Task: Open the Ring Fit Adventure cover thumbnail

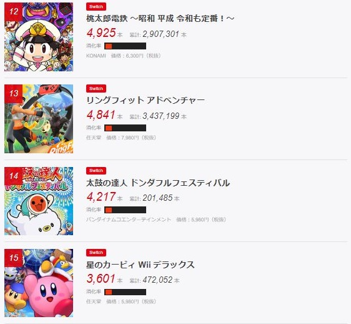Action: pyautogui.click(x=39, y=119)
